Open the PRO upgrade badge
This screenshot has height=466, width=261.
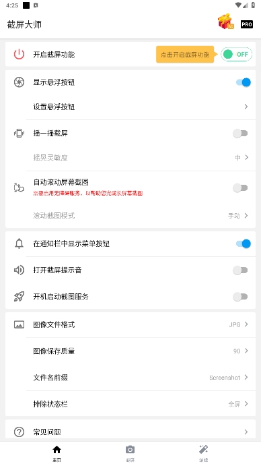(x=247, y=24)
